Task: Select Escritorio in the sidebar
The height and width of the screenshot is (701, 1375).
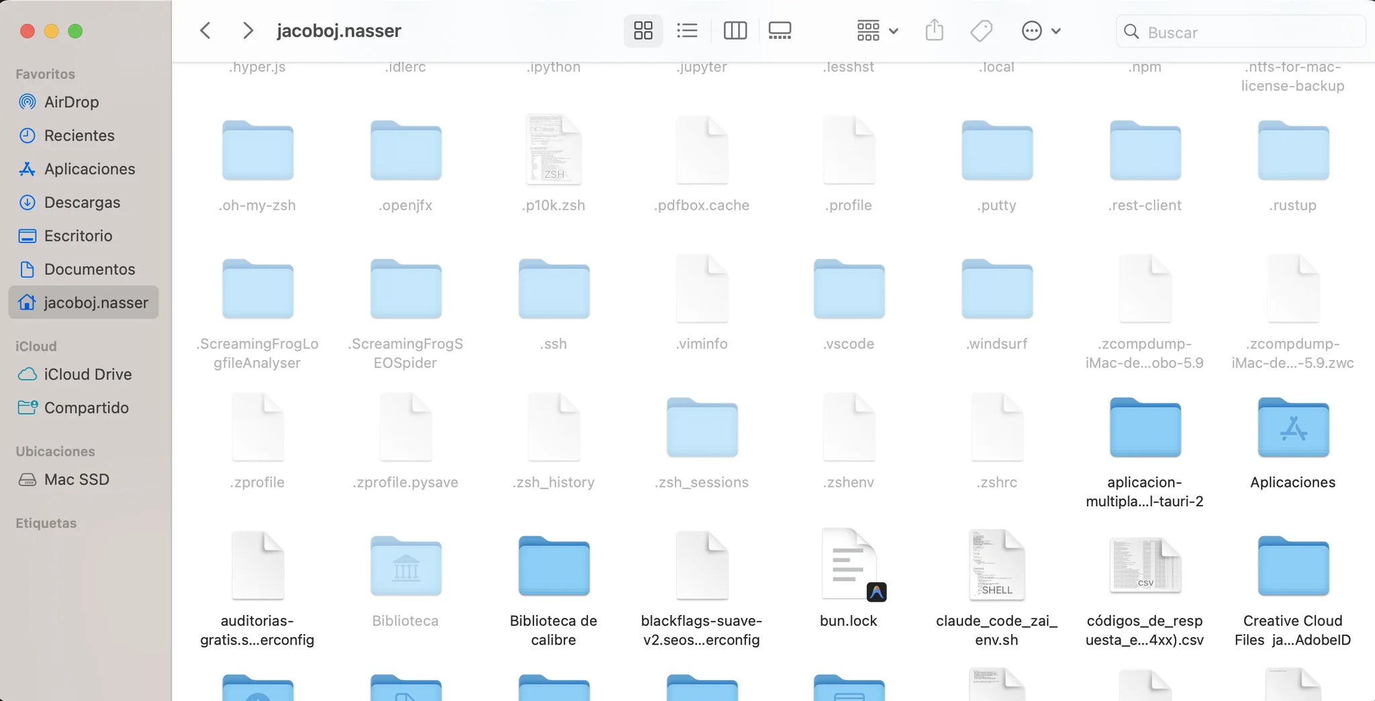Action: 84,236
